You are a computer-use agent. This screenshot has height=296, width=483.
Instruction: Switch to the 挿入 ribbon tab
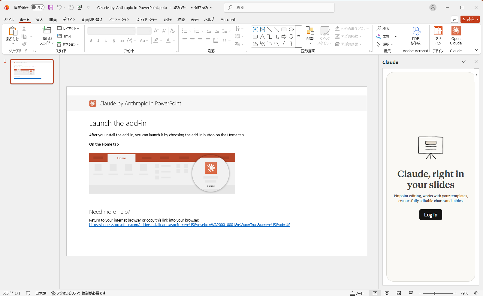(39, 20)
